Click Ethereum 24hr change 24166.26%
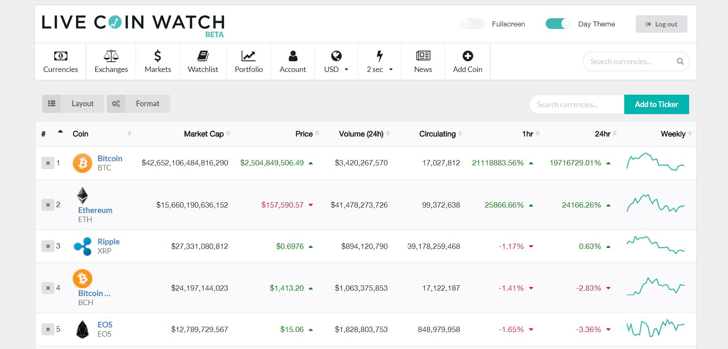The width and height of the screenshot is (728, 349). [x=581, y=205]
